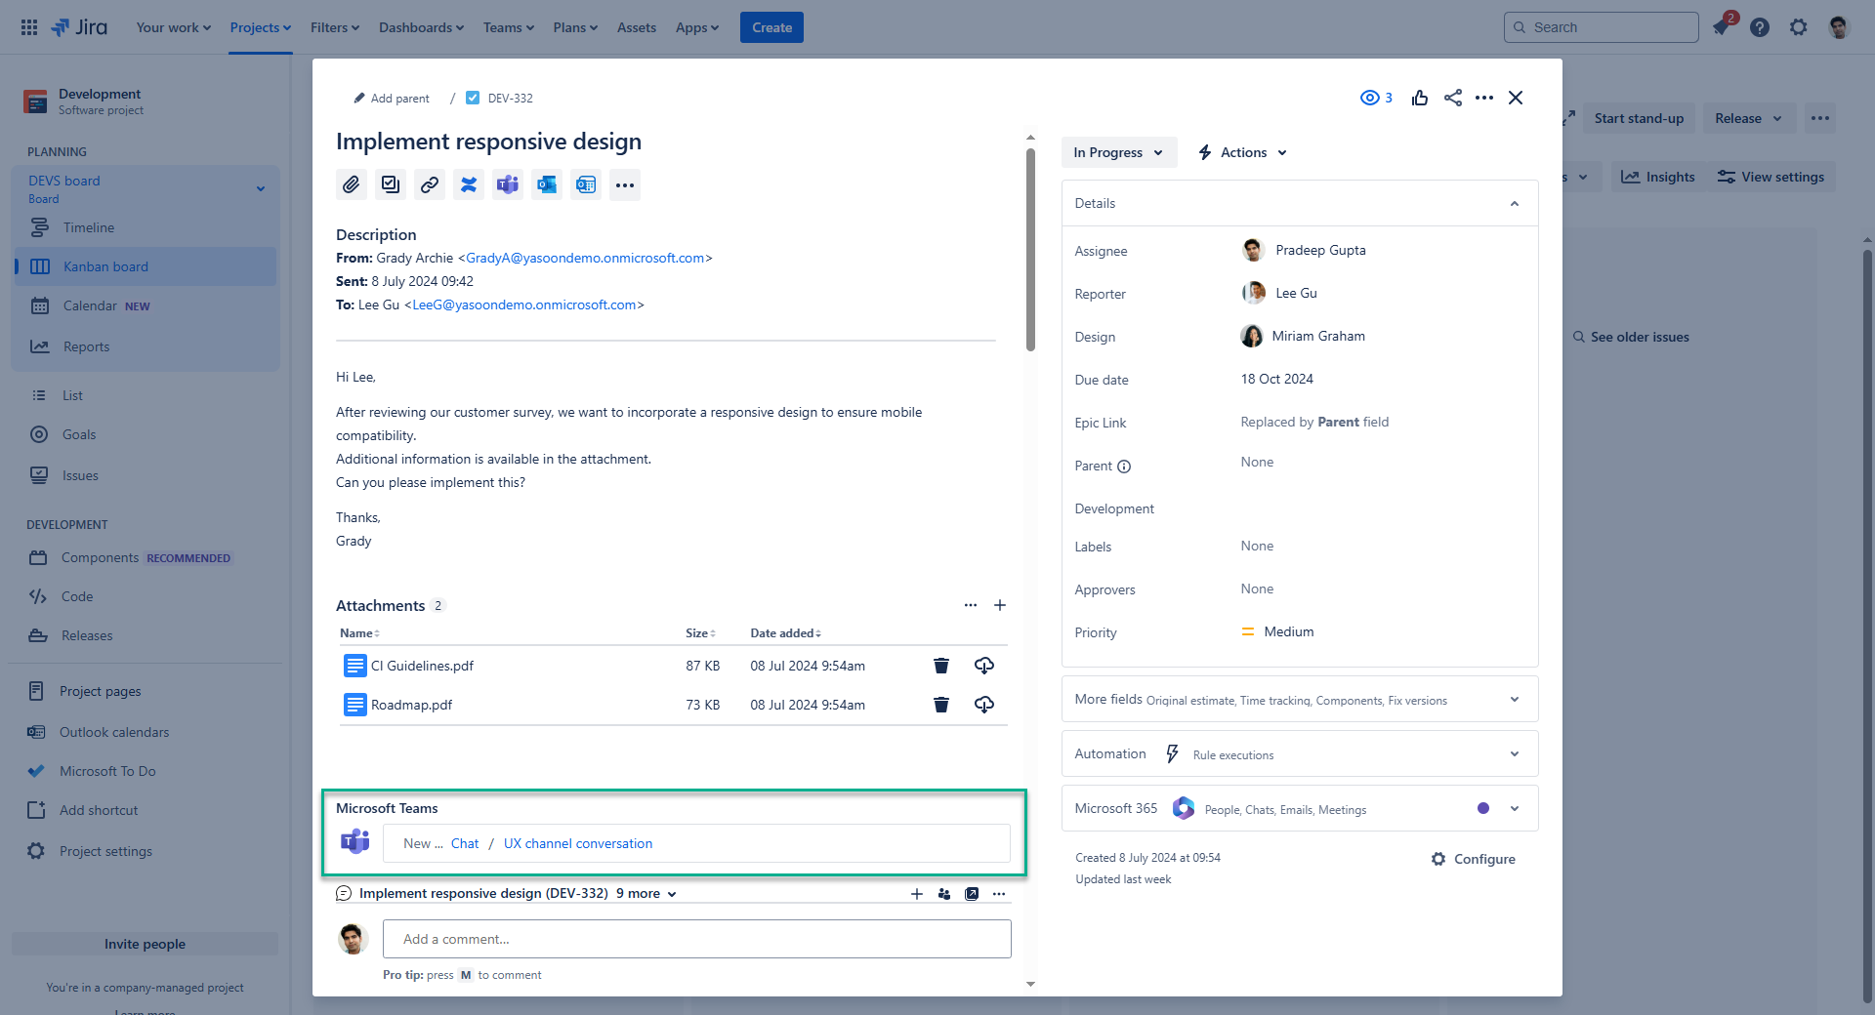The image size is (1875, 1015).
Task: Open the Projects menu
Action: pyautogui.click(x=260, y=27)
